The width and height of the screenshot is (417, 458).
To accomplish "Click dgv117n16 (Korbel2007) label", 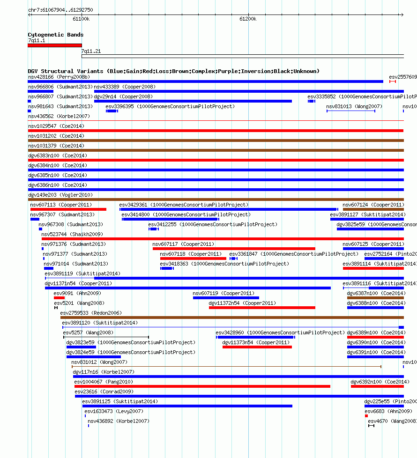I will (104, 372).
